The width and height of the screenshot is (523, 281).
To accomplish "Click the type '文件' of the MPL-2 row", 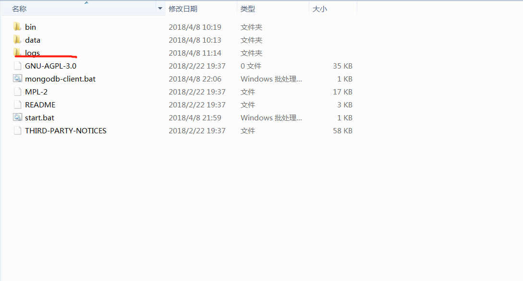I will (x=248, y=92).
